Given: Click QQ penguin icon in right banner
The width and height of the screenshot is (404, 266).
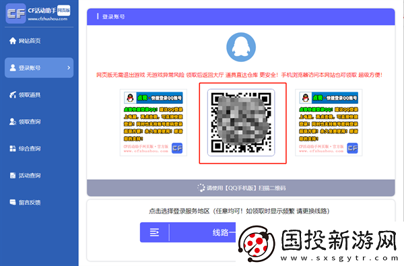Looking at the screenshot, I should pyautogui.click(x=305, y=98).
